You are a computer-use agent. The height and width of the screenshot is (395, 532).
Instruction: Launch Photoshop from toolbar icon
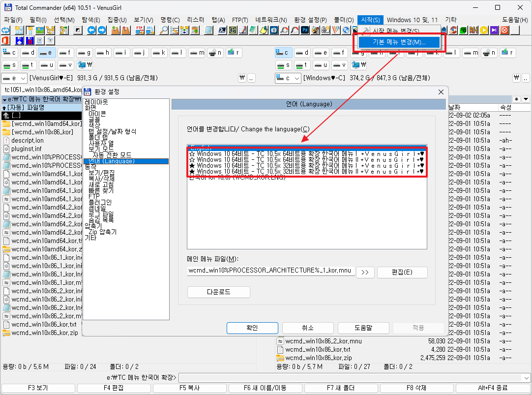305,30
